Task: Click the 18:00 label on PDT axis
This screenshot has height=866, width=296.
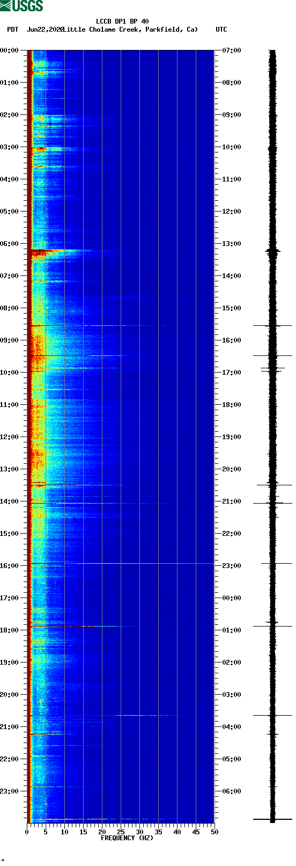Action: click(10, 630)
